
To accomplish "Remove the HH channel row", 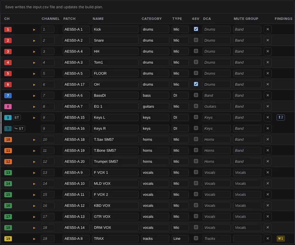I will [x=267, y=51].
